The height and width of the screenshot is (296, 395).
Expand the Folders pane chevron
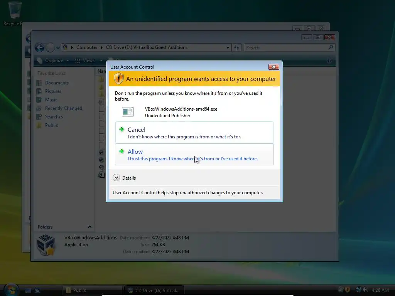(x=89, y=227)
